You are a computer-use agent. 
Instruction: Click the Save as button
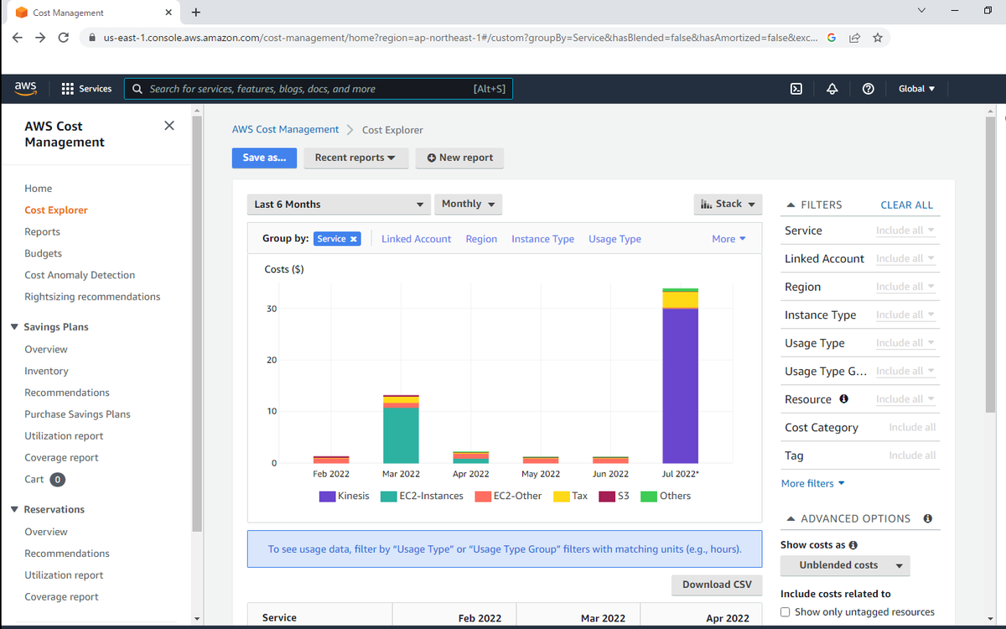click(264, 158)
